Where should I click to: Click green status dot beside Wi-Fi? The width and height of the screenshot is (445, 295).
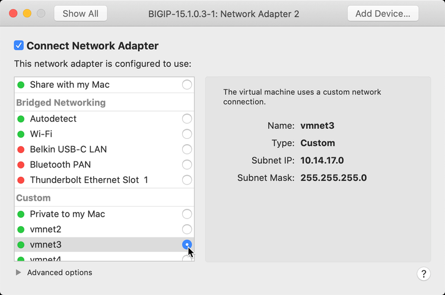(21, 134)
